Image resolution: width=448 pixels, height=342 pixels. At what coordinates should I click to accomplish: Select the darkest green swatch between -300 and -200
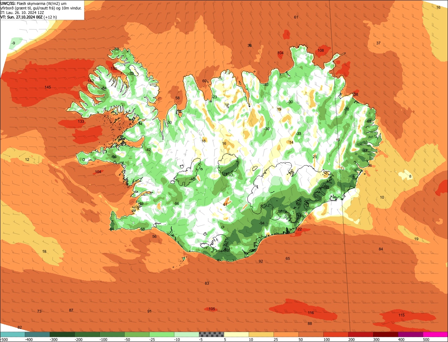[x=62, y=334]
